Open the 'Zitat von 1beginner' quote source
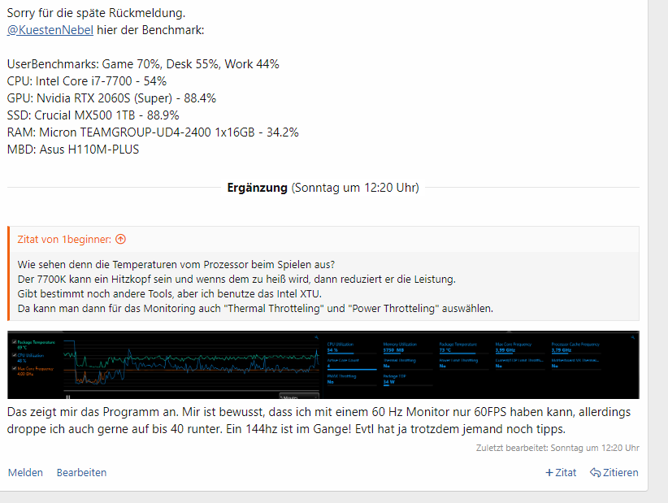668x503 pixels. [64, 240]
